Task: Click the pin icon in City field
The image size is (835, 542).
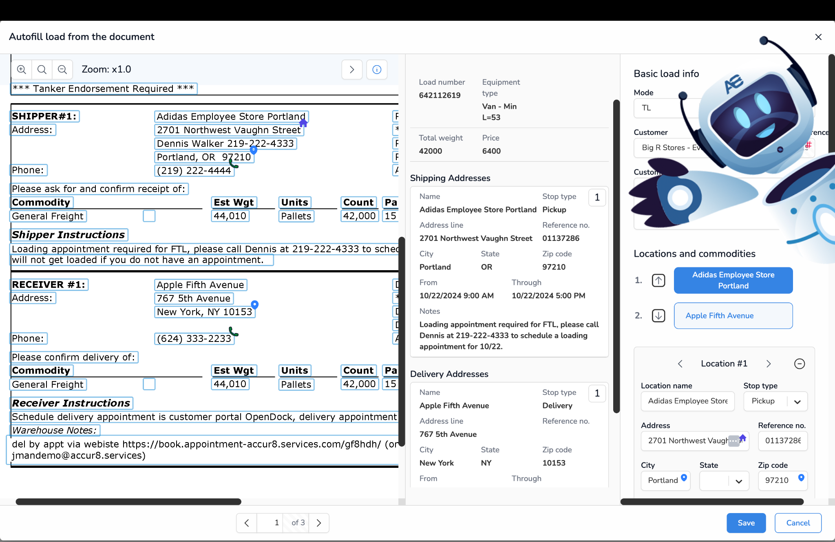Action: coord(684,478)
